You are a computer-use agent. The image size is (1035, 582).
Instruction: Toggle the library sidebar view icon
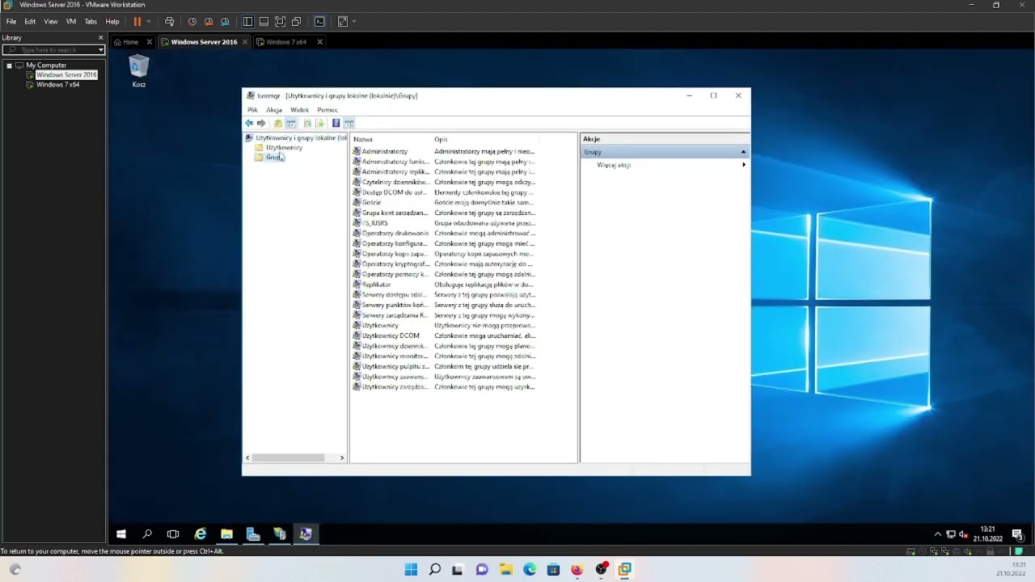tap(247, 22)
